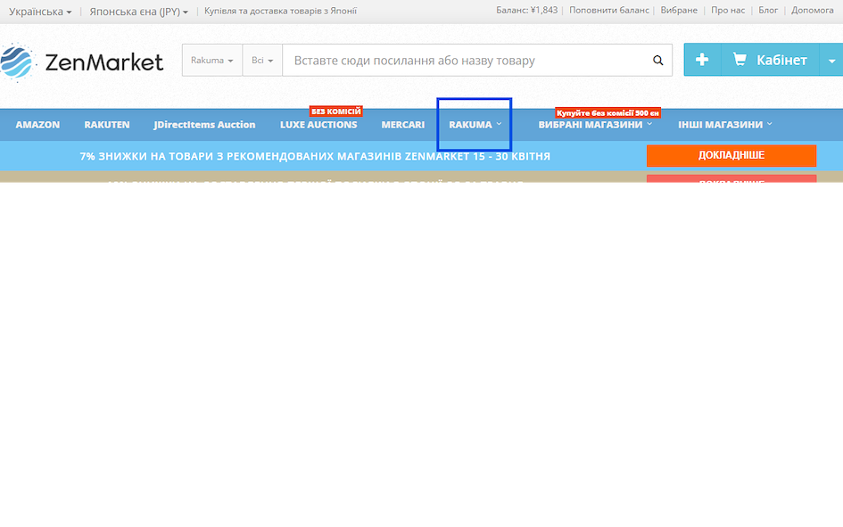The width and height of the screenshot is (843, 527).
Task: Click the БЕЗ КОМІСІЙ red badge
Action: coord(336,111)
